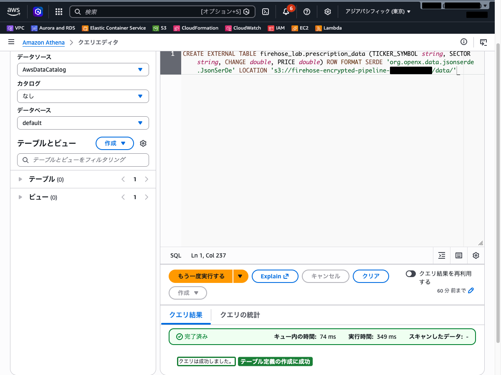Open the help question-mark menu
The width and height of the screenshot is (501, 375).
(x=307, y=12)
